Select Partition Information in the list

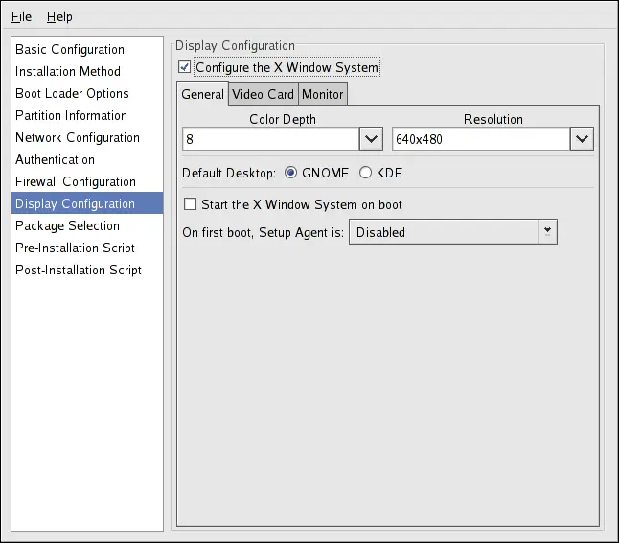(x=71, y=115)
